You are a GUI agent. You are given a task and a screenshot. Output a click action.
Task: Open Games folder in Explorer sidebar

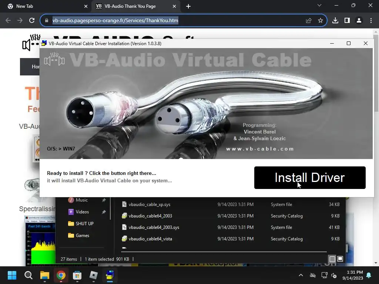point(83,236)
